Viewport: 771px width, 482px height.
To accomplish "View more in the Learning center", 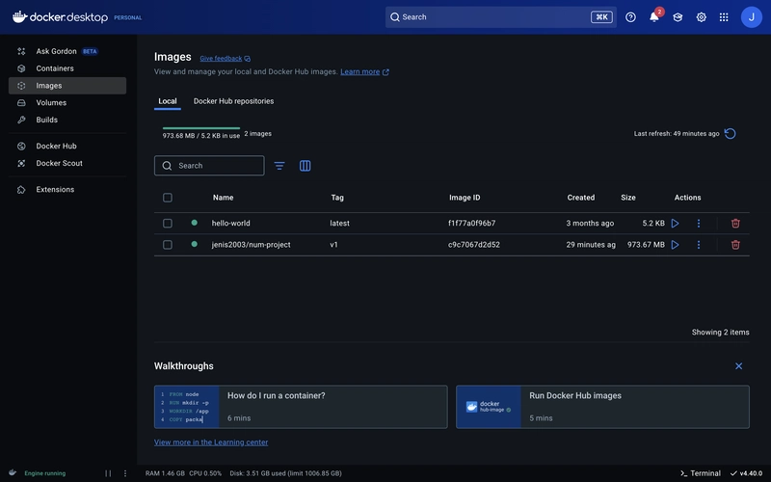I will [211, 442].
